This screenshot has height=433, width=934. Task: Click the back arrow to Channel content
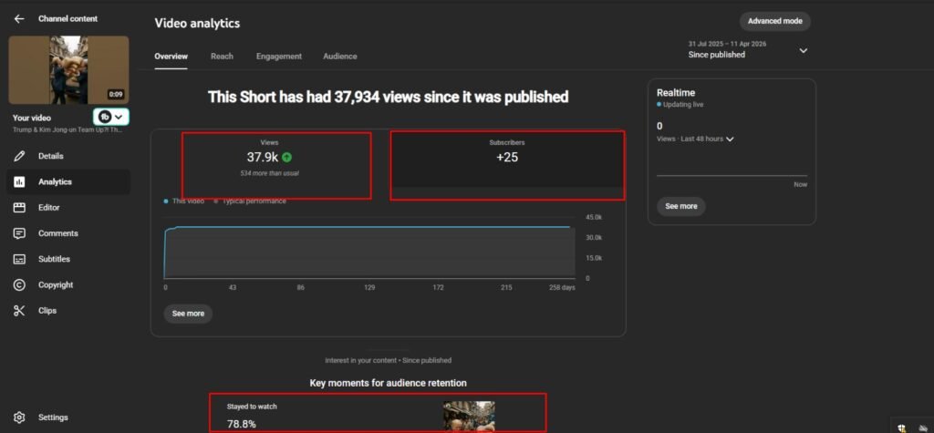19,18
